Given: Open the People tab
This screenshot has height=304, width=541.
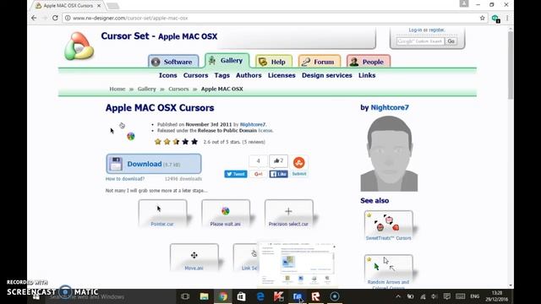Looking at the screenshot, I should click(369, 62).
